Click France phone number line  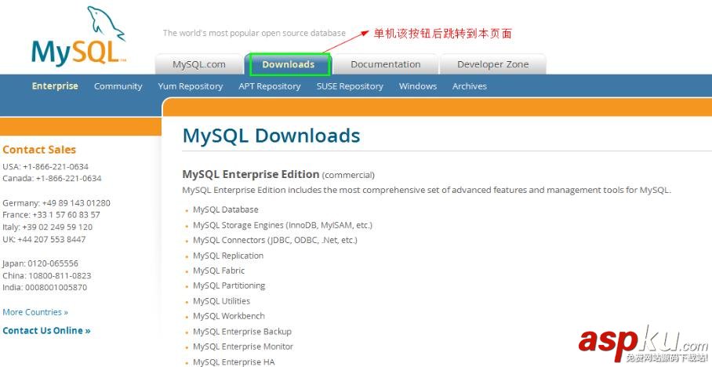[x=51, y=214]
